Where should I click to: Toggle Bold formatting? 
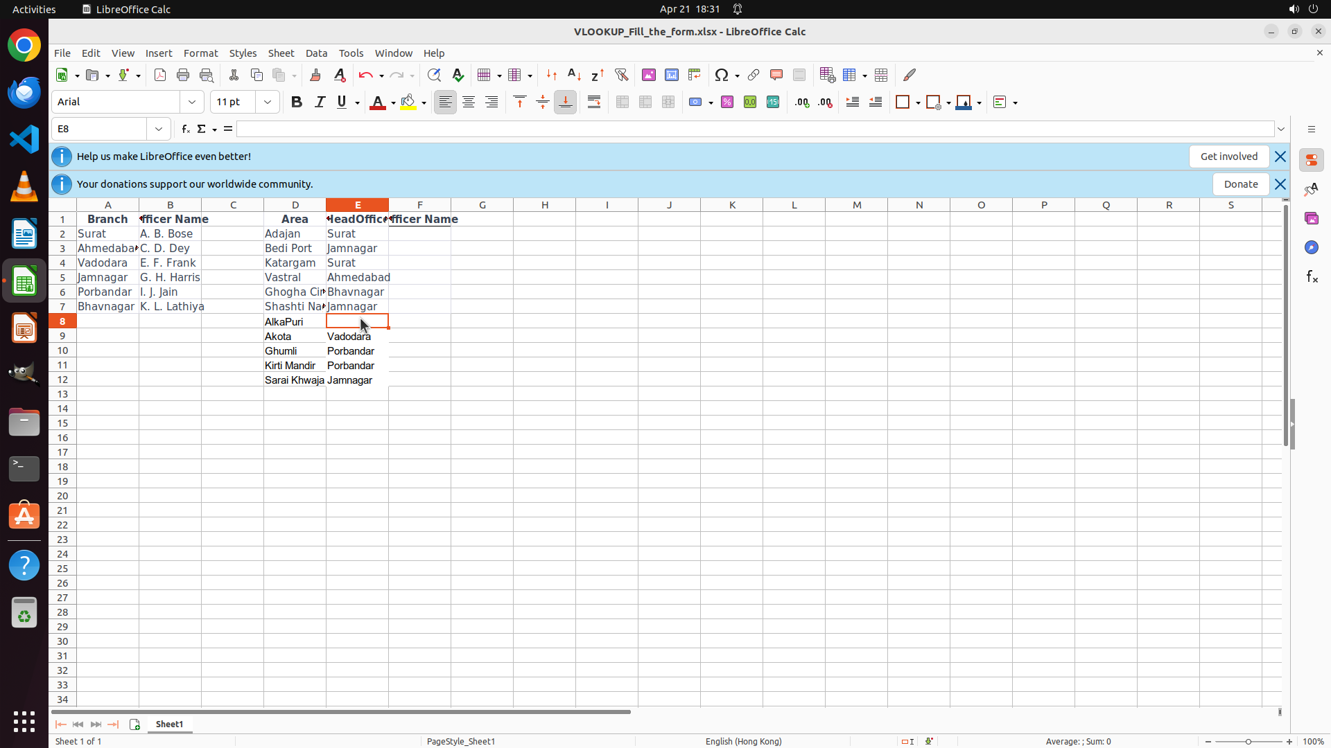(297, 102)
